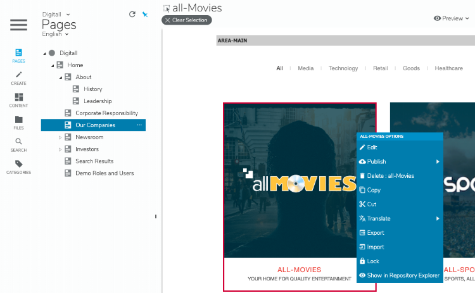Expand the Newsroom tree node
This screenshot has width=475, height=293.
[60, 137]
